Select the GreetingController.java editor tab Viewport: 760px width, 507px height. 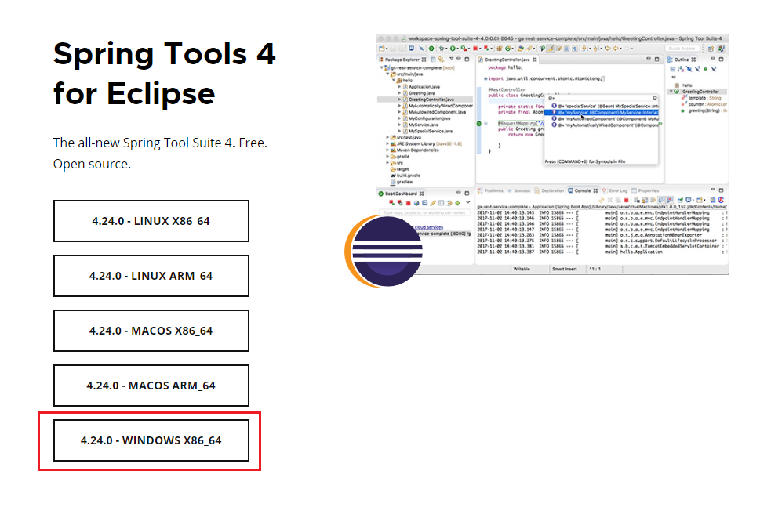tap(508, 60)
